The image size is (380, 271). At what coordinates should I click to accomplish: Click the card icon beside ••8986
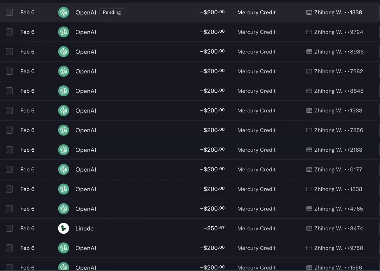pos(309,52)
